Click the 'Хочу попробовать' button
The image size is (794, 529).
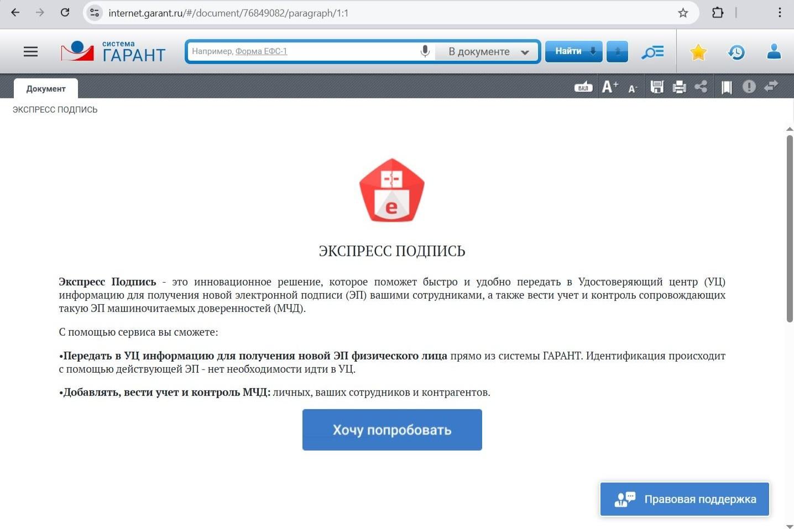[392, 430]
